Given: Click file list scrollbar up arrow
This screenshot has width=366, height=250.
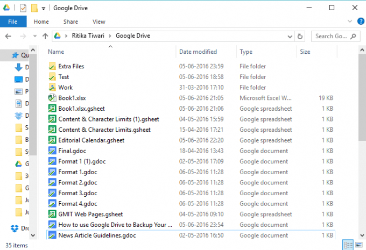Looking at the screenshot, I should click(362, 50).
